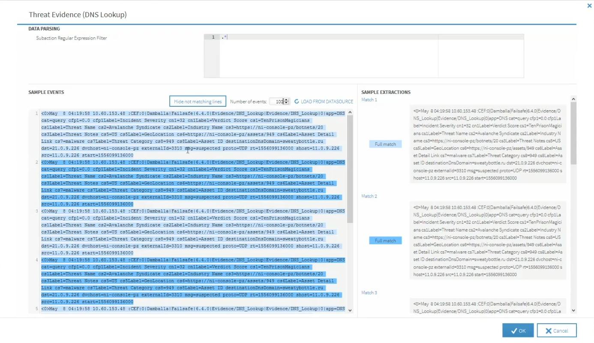Viewport: 594px width, 343px height.
Task: Click Full match badge under Match 2
Action: [385, 241]
